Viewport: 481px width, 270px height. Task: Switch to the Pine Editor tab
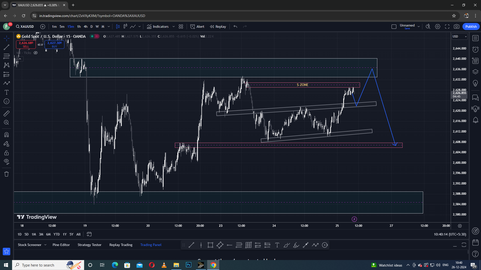point(61,245)
